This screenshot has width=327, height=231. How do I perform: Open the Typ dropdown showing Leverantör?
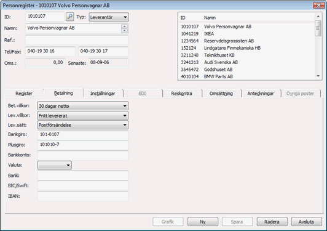pos(109,17)
